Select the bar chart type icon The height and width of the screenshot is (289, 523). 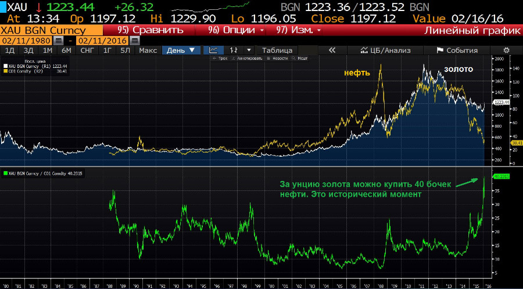pyautogui.click(x=235, y=50)
